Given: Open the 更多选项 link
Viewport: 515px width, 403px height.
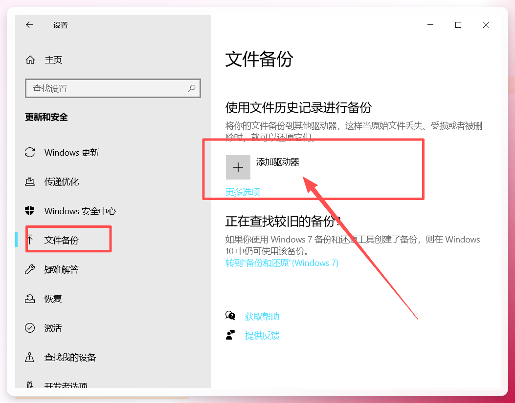Looking at the screenshot, I should [243, 192].
